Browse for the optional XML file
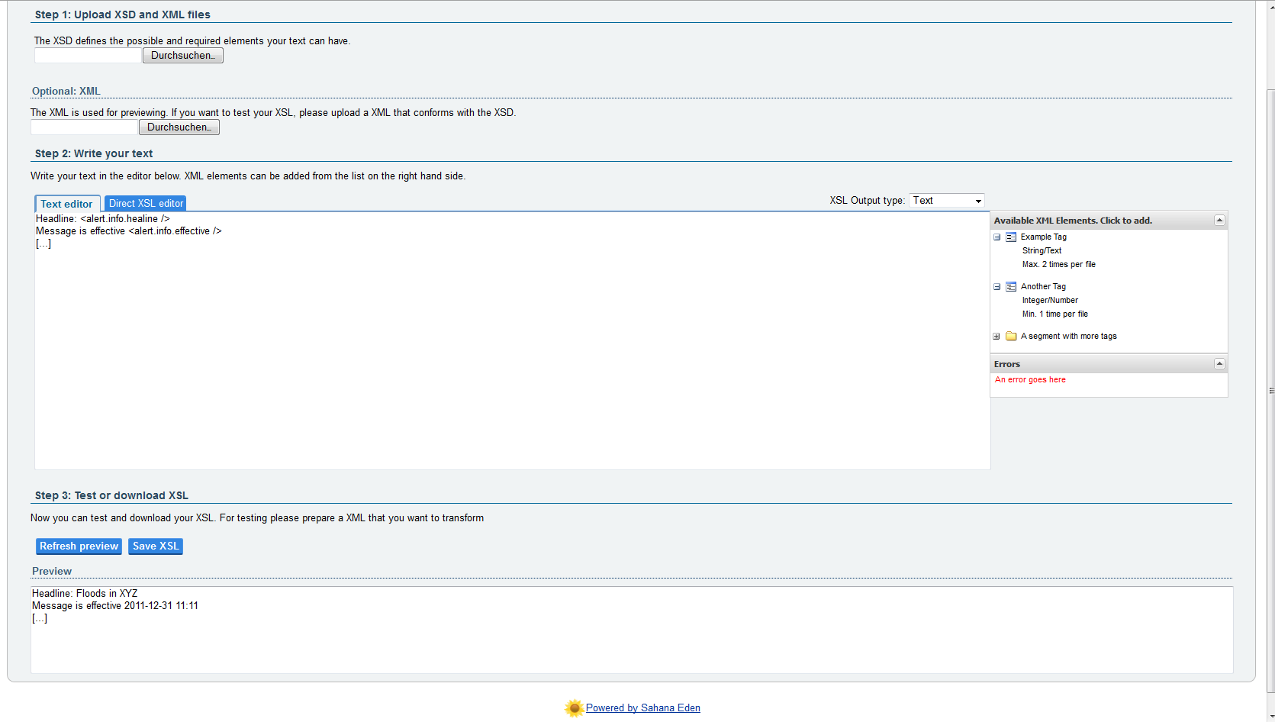1275x722 pixels. point(179,127)
